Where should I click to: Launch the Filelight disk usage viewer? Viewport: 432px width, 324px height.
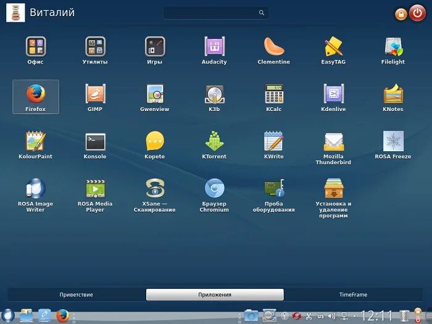click(393, 50)
